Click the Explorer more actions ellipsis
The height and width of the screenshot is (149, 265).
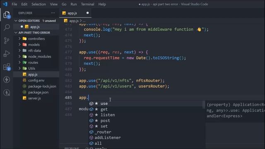click(53, 13)
